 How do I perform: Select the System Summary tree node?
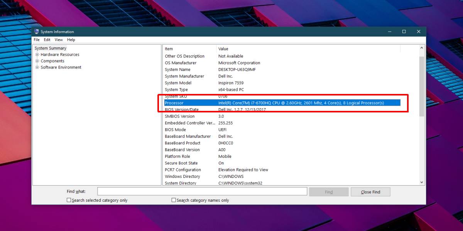[50, 48]
